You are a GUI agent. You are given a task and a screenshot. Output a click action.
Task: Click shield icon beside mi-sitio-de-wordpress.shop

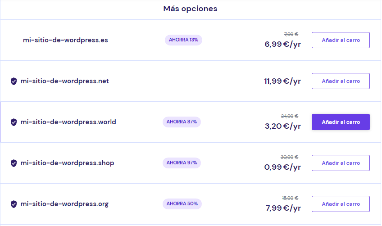14,163
